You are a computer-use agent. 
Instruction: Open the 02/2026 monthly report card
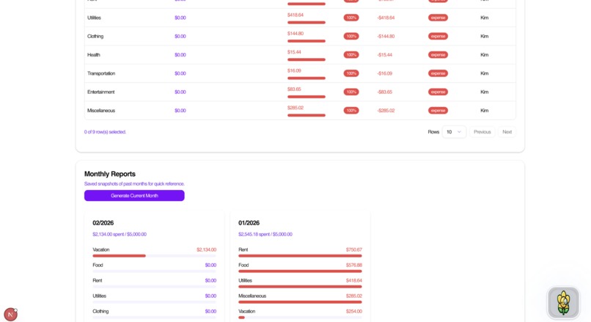(x=154, y=266)
